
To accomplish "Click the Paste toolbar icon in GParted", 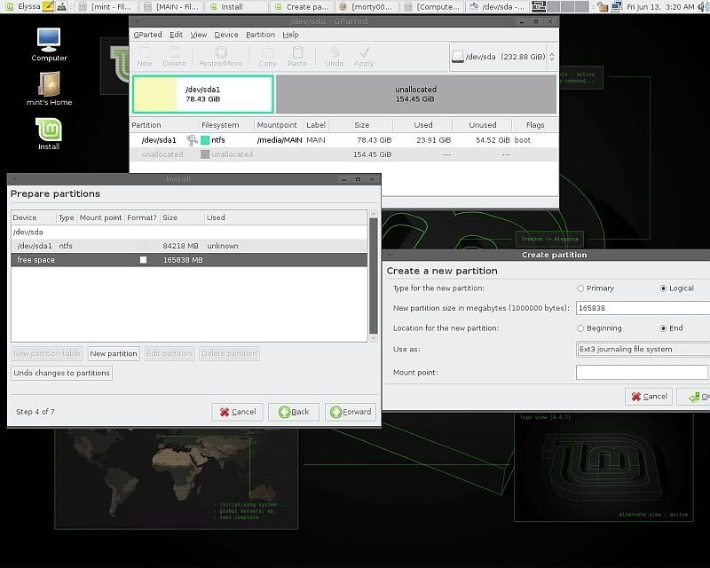I will (297, 57).
